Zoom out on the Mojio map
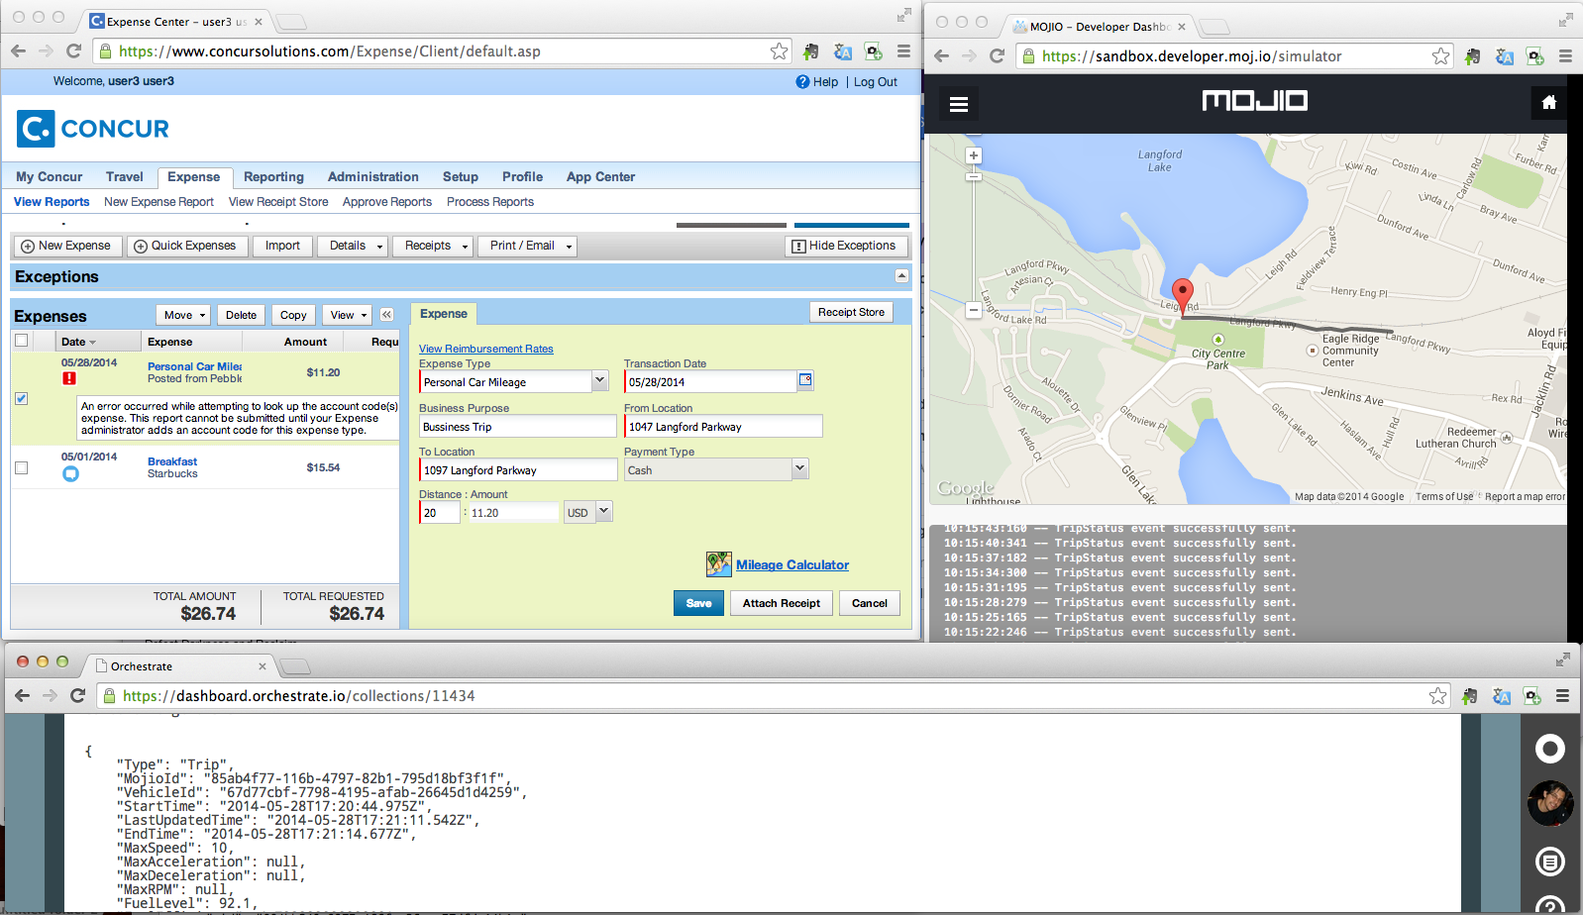The width and height of the screenshot is (1583, 915). (974, 311)
